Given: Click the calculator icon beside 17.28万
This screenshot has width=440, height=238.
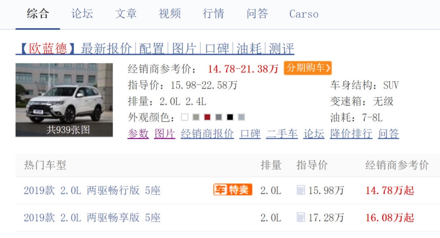Looking at the screenshot, I should [301, 217].
